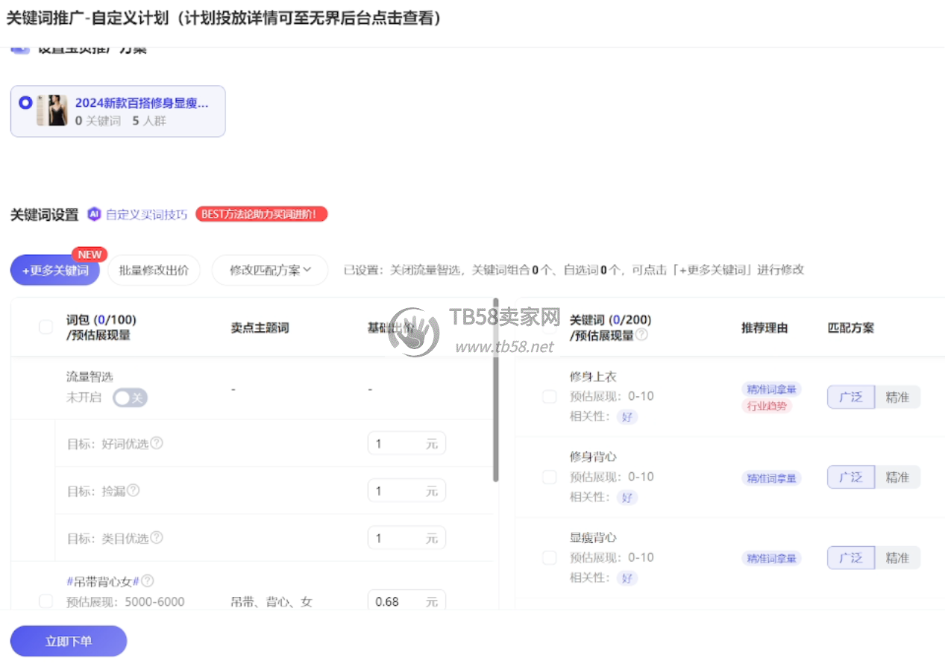
Task: Select 广泛 match for 显瘦背心
Action: click(851, 558)
